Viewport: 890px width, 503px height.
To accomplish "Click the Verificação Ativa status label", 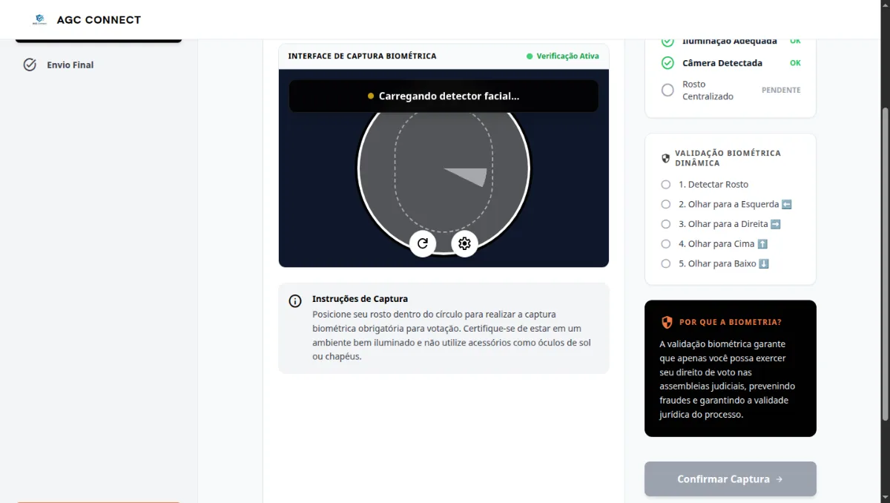I will click(568, 56).
